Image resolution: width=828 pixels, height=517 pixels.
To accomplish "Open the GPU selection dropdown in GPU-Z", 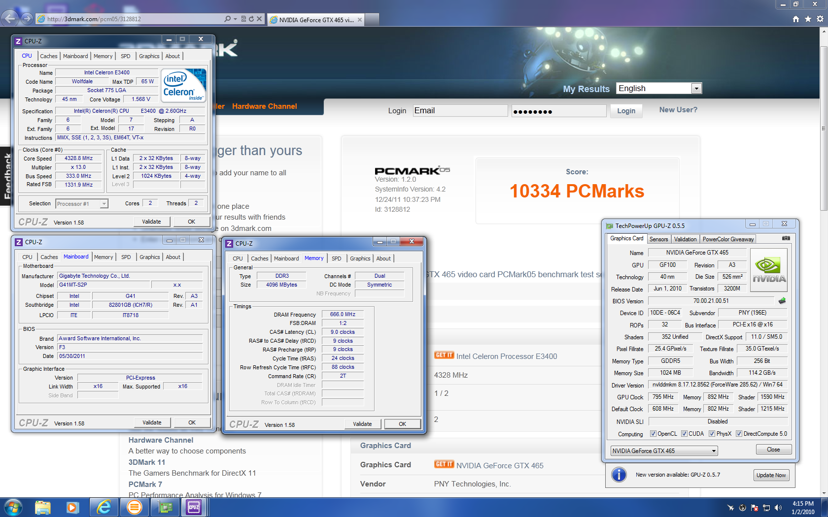I will (x=664, y=451).
